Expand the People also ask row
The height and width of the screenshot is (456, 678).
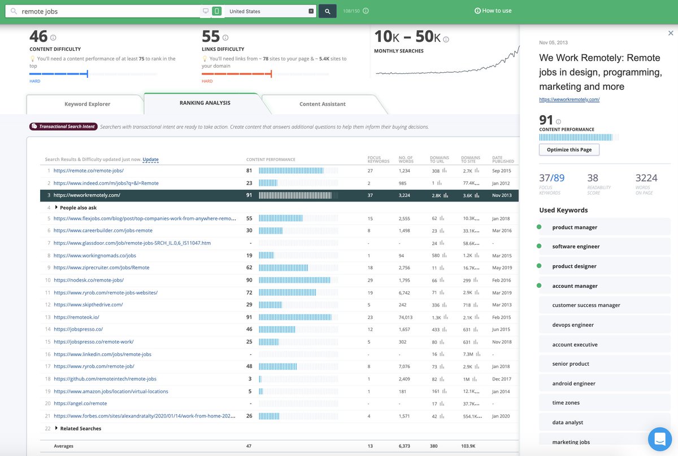(x=75, y=208)
